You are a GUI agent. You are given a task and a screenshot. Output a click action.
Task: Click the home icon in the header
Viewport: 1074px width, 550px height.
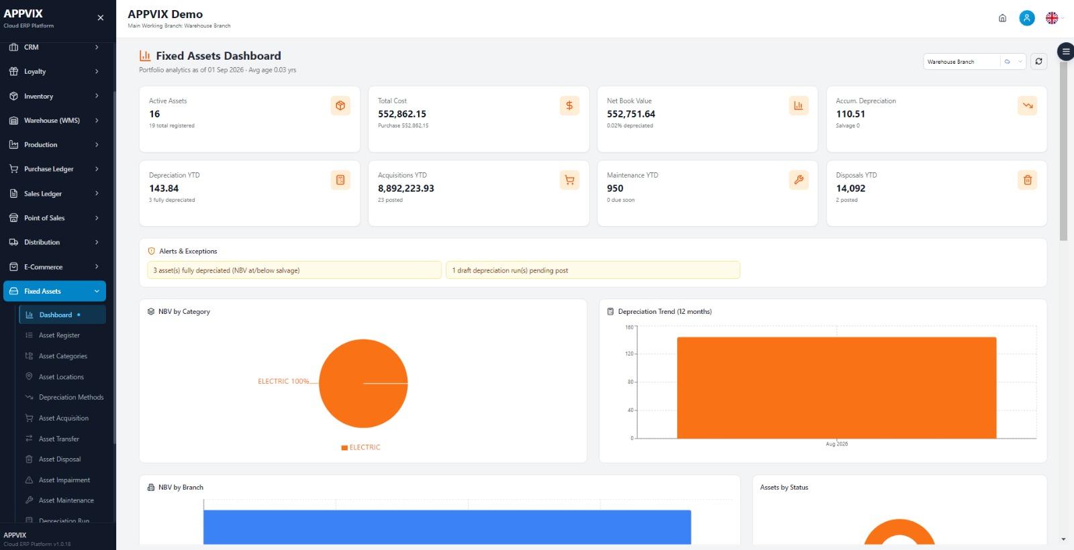point(1002,18)
